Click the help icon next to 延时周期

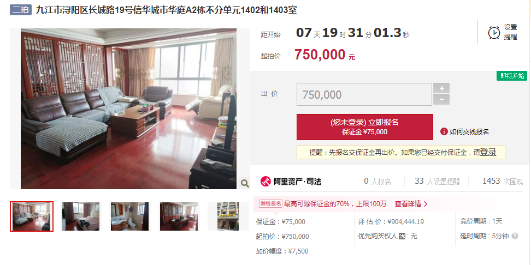515,236
